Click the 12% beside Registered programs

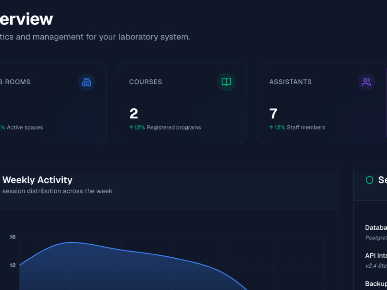140,128
